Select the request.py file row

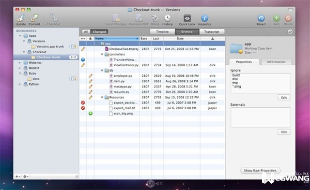coord(152,92)
